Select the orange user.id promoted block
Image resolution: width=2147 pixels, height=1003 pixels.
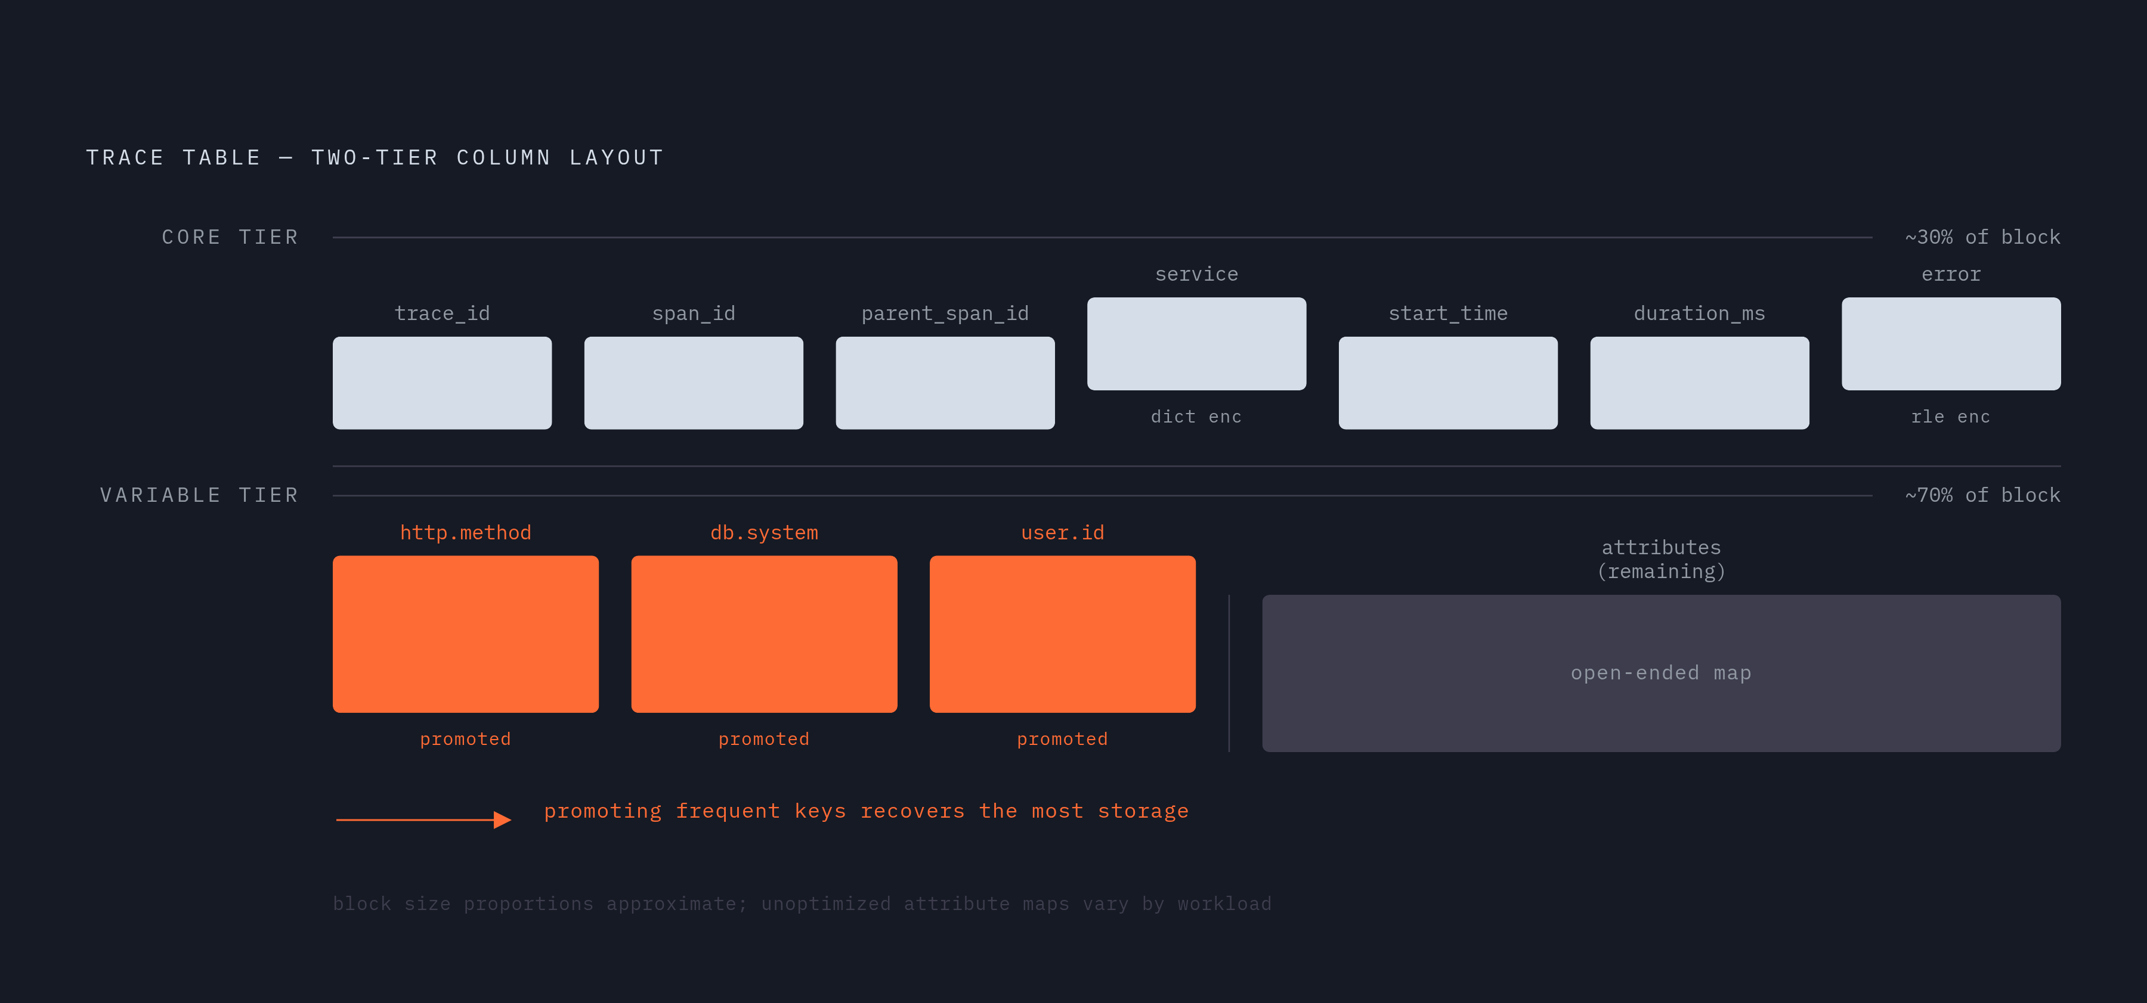click(1063, 634)
